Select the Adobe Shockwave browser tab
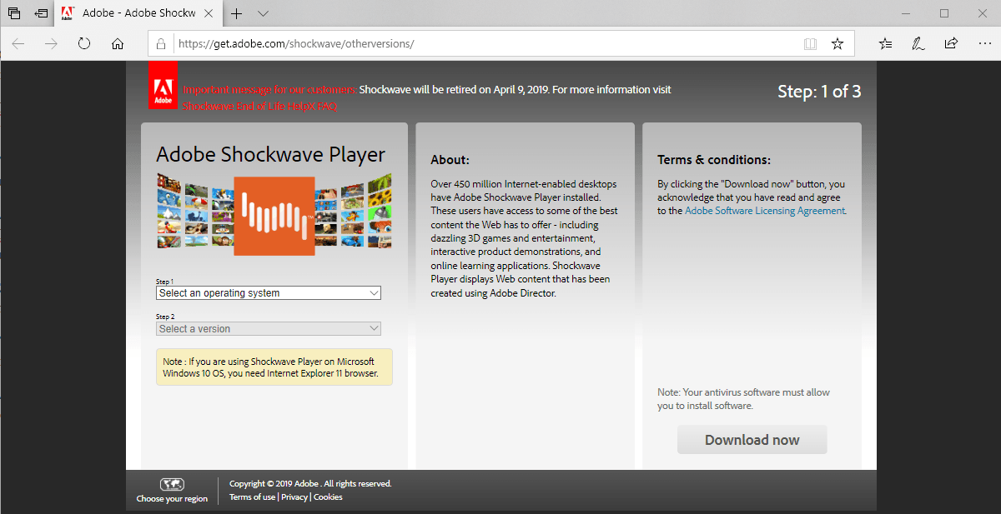This screenshot has width=1001, height=514. tap(139, 13)
